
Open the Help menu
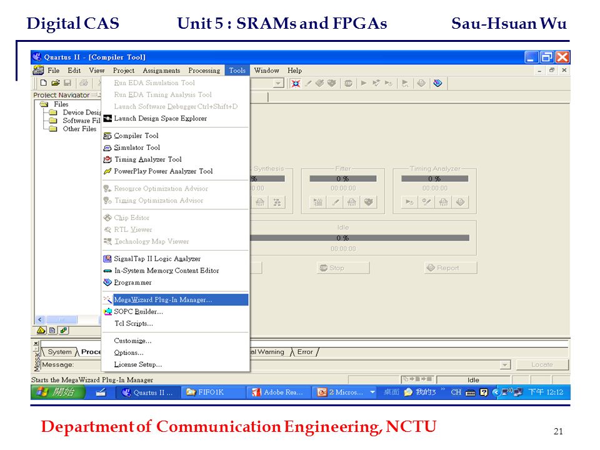coord(294,71)
